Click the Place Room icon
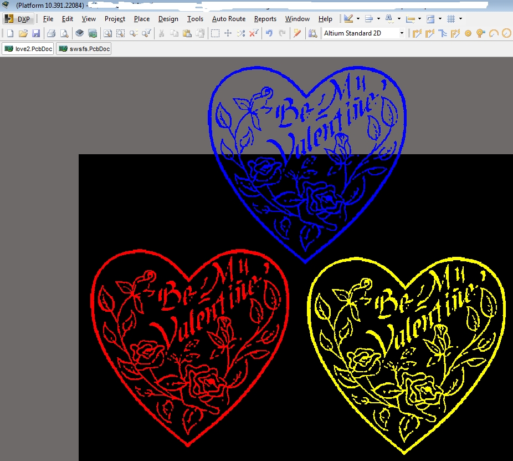 click(430, 19)
